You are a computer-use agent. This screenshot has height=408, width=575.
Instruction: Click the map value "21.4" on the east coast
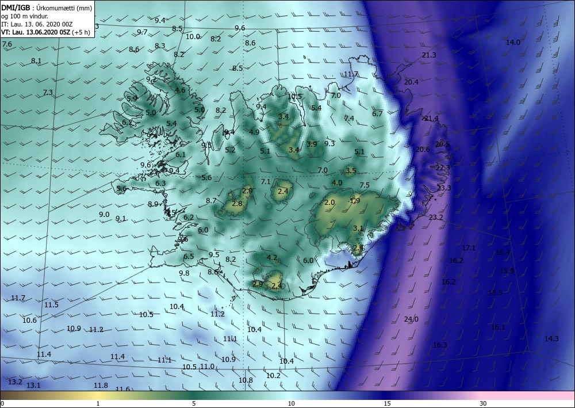click(x=431, y=119)
